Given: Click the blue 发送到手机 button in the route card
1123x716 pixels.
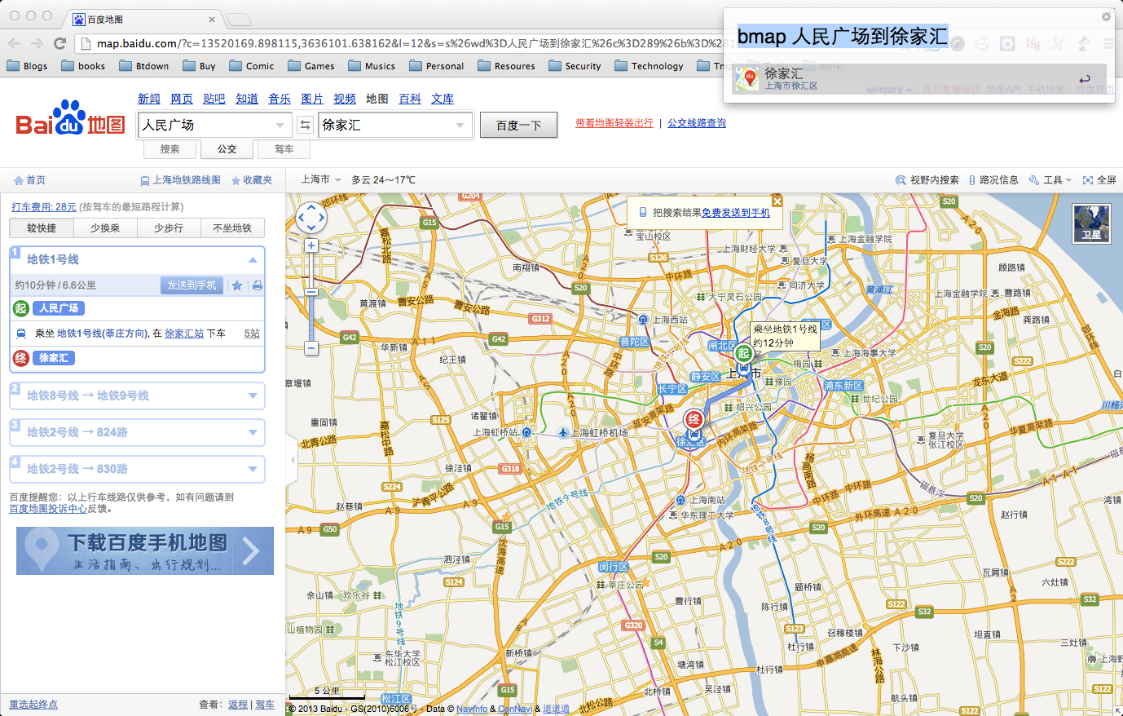Looking at the screenshot, I should click(x=192, y=285).
